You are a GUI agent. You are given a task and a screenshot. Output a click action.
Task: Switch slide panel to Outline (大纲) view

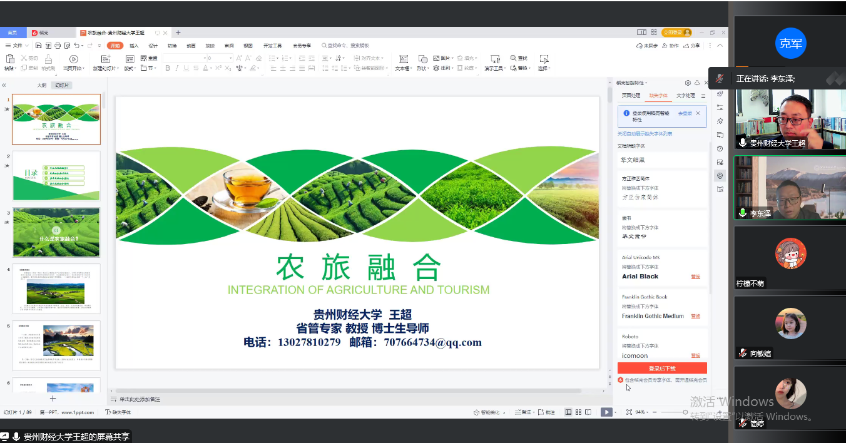pyautogui.click(x=41, y=85)
